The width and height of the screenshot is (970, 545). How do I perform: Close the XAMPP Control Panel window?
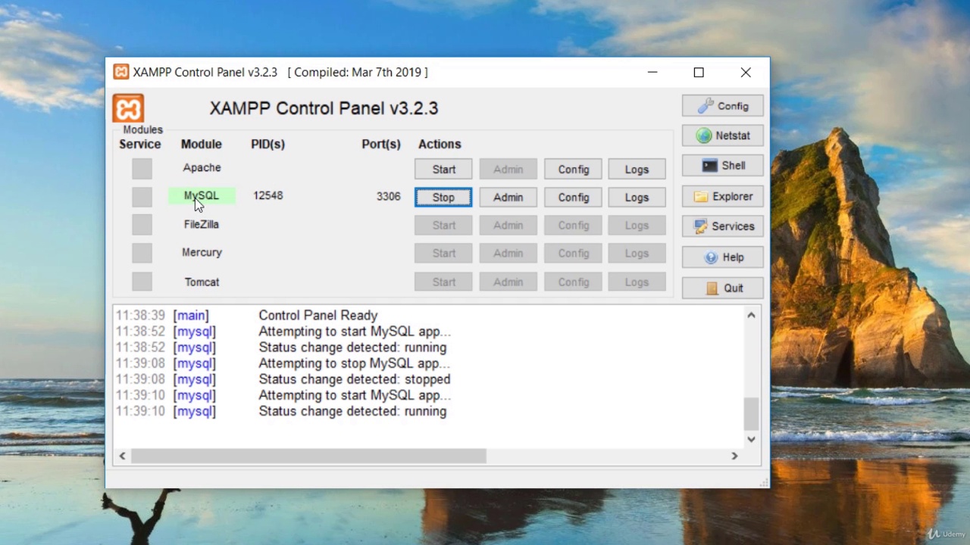(746, 73)
